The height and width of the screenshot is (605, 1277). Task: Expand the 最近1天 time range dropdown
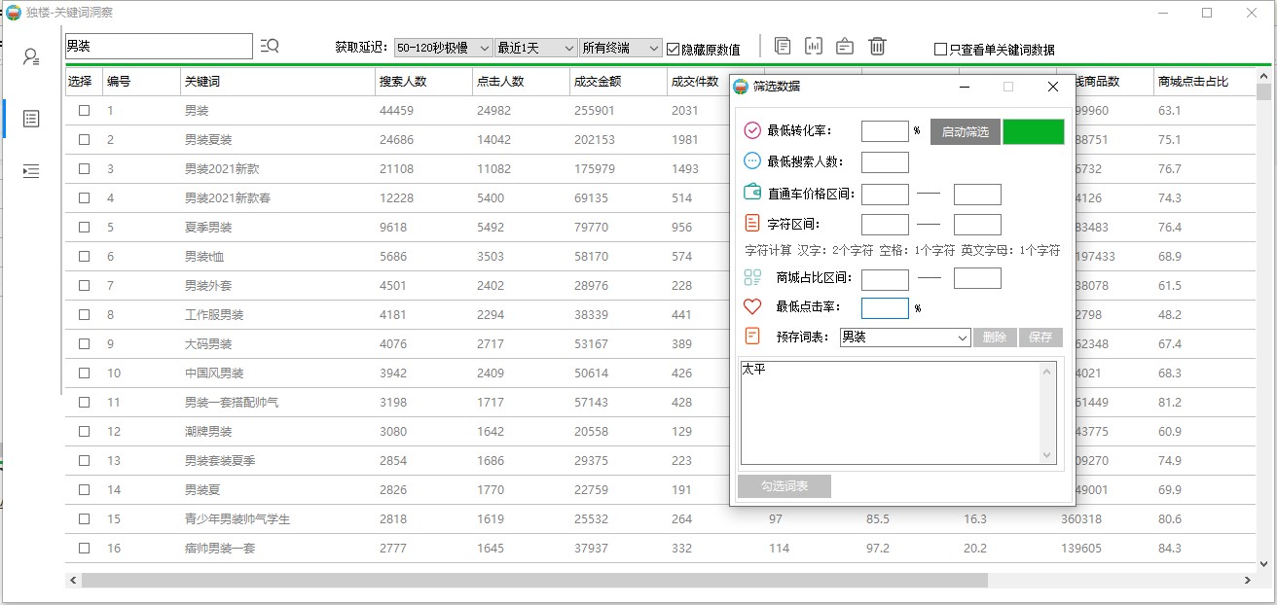535,48
